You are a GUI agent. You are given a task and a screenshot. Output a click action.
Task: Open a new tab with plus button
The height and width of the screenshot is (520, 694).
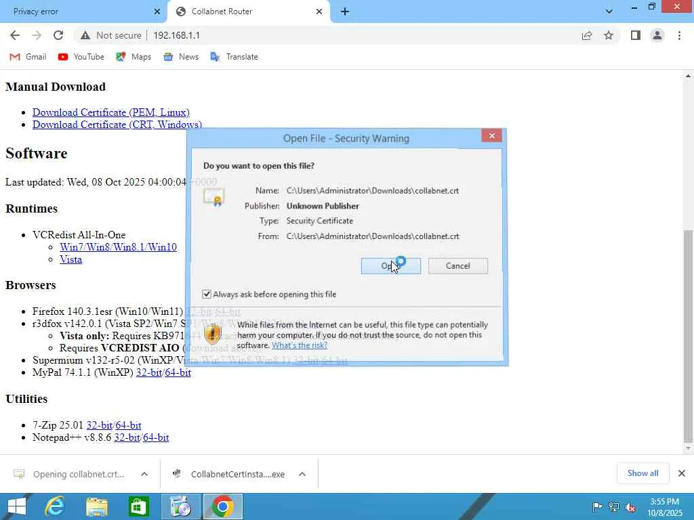point(345,12)
